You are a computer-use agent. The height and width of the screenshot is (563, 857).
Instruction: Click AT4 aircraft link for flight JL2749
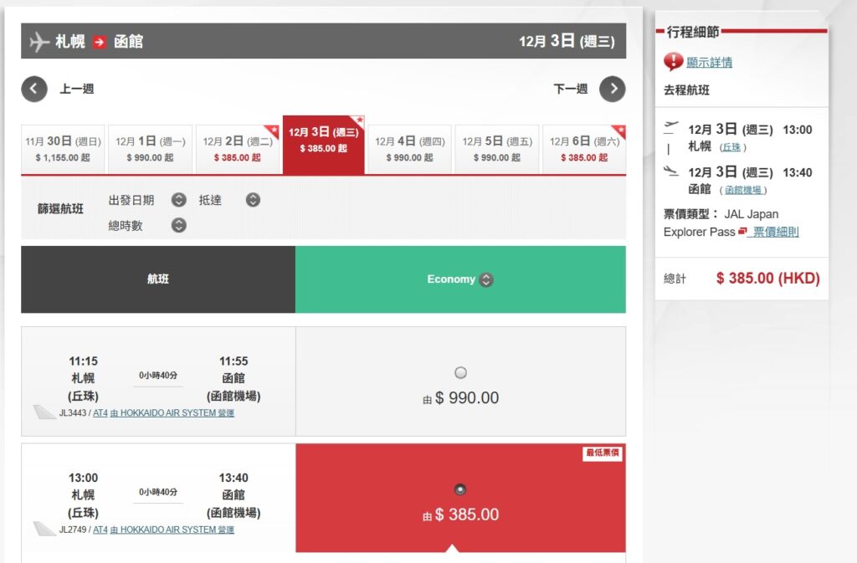[x=100, y=530]
